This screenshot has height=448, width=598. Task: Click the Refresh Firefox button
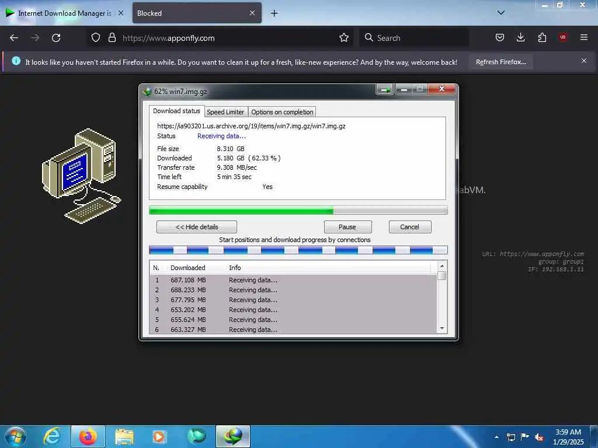500,62
